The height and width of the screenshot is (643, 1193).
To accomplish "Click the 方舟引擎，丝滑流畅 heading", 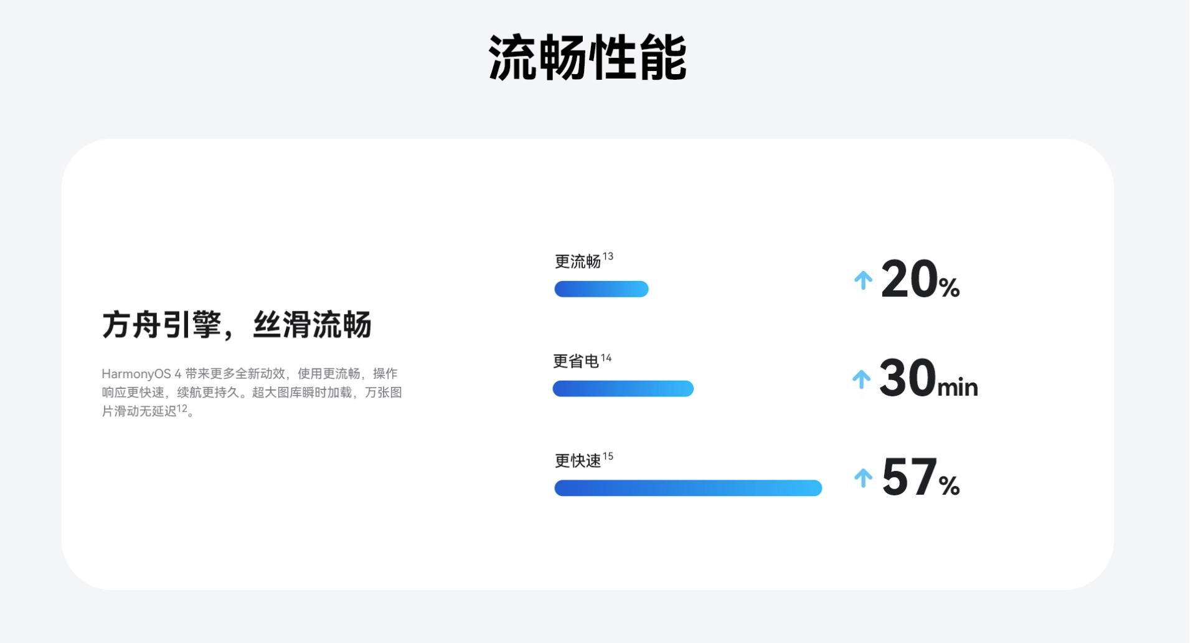I will coord(237,325).
